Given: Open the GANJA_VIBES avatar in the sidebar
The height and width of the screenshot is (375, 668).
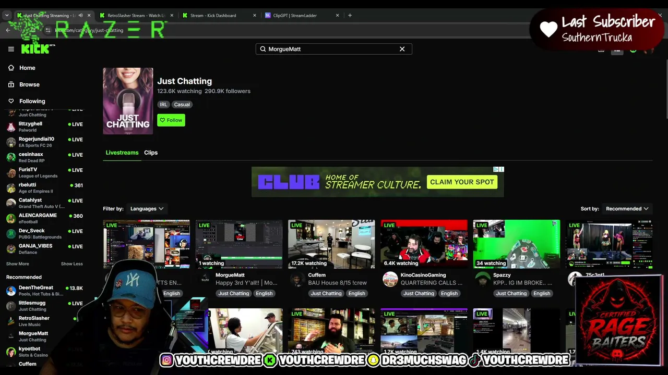Looking at the screenshot, I should (x=11, y=249).
